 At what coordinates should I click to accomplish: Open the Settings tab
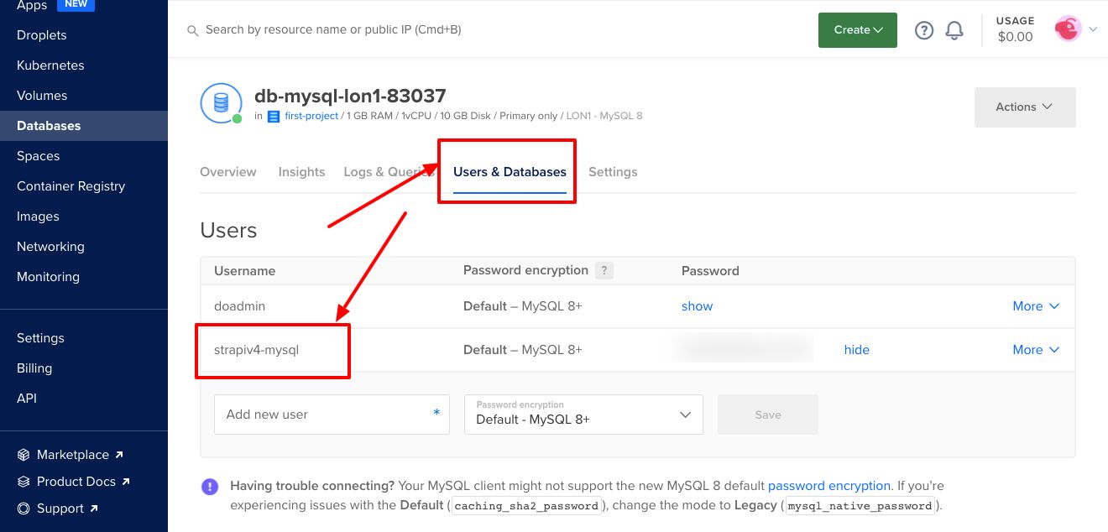[x=613, y=172]
